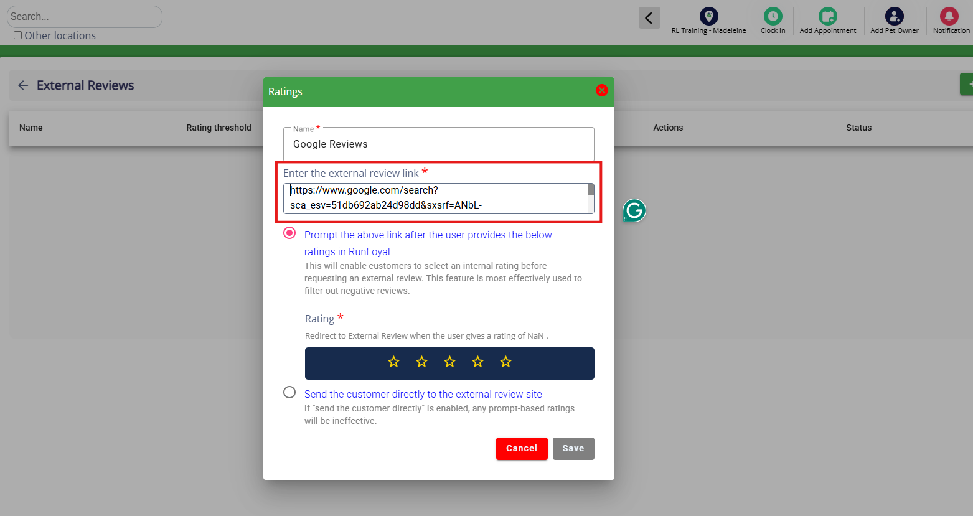Collapse header with left chevron button
Screen dimensions: 973x516
(649, 17)
